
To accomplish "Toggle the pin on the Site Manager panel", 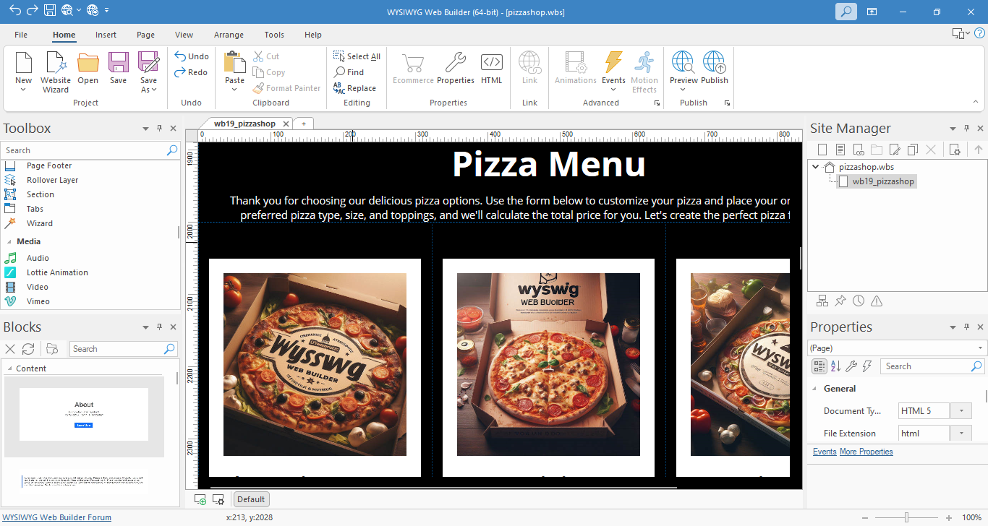I will (966, 128).
